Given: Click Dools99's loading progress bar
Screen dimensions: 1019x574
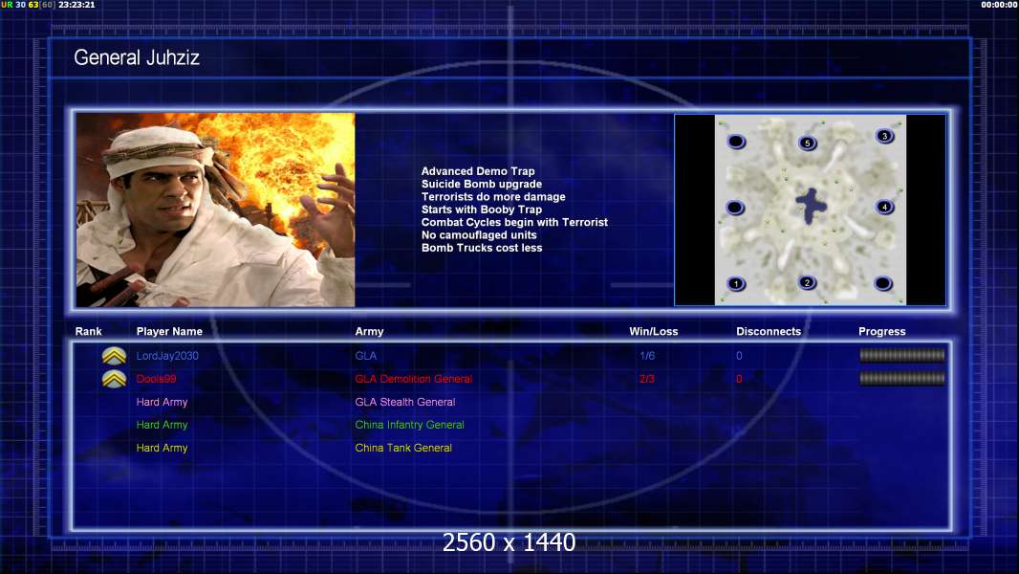Looking at the screenshot, I should [x=901, y=378].
